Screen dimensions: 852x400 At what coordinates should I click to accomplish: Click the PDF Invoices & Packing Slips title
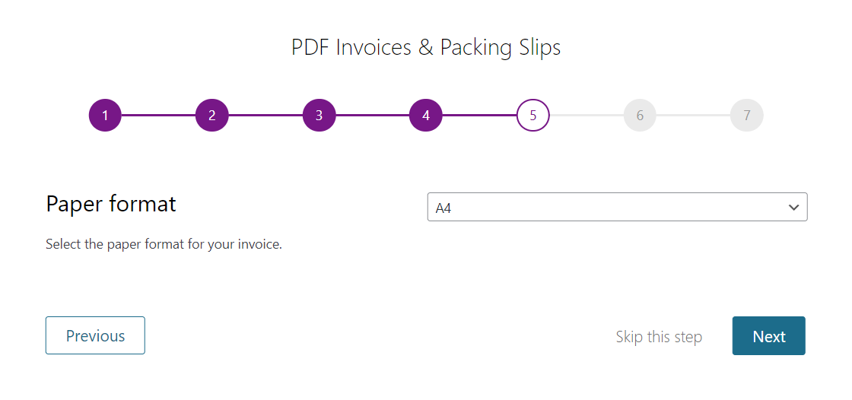(426, 47)
